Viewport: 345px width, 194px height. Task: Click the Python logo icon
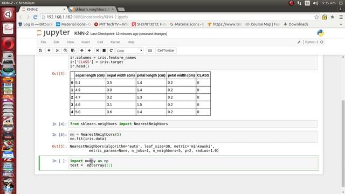pos(320,33)
